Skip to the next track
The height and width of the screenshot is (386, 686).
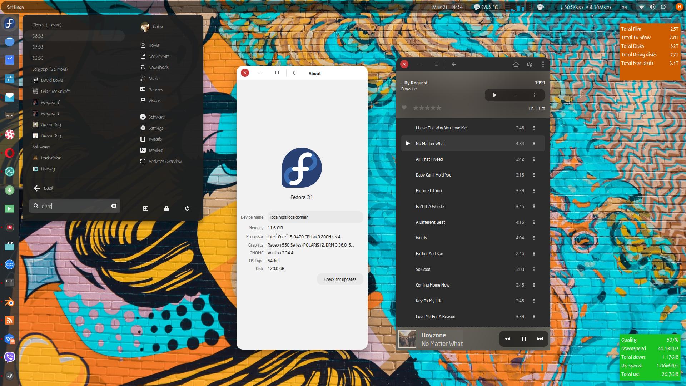point(540,339)
